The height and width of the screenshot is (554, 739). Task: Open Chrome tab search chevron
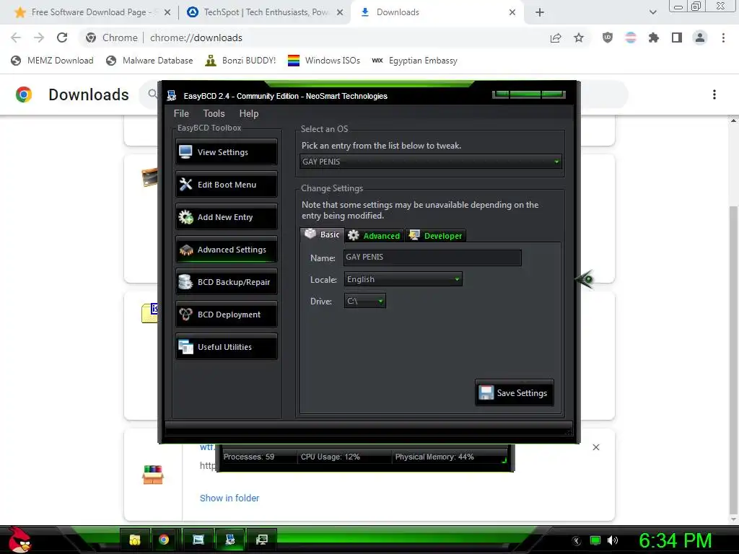pyautogui.click(x=652, y=12)
